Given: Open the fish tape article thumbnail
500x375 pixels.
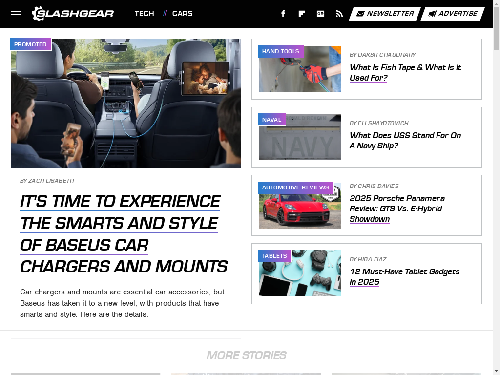Looking at the screenshot, I should click(300, 69).
